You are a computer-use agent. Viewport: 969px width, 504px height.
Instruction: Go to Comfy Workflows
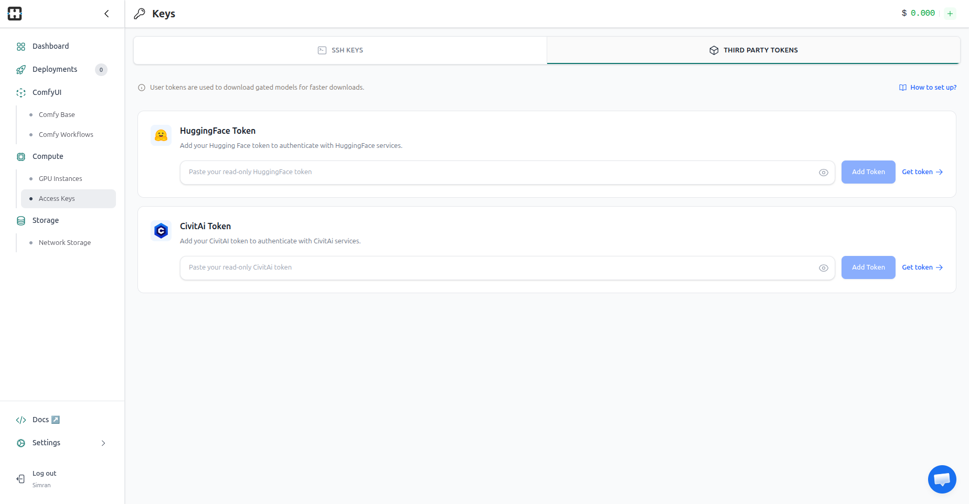point(66,134)
